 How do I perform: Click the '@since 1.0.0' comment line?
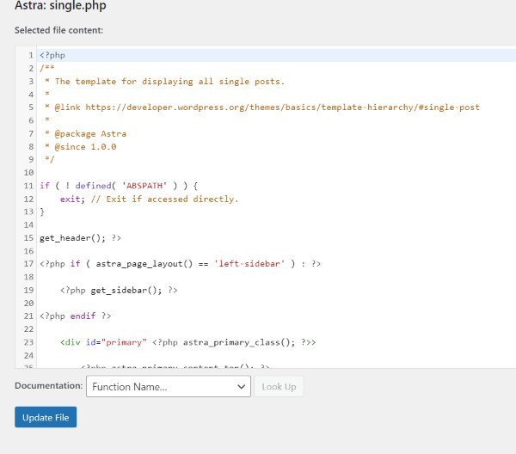tap(81, 147)
